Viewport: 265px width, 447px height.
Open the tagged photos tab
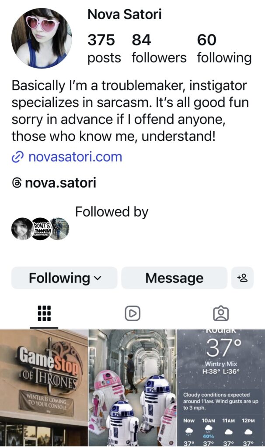point(221,313)
